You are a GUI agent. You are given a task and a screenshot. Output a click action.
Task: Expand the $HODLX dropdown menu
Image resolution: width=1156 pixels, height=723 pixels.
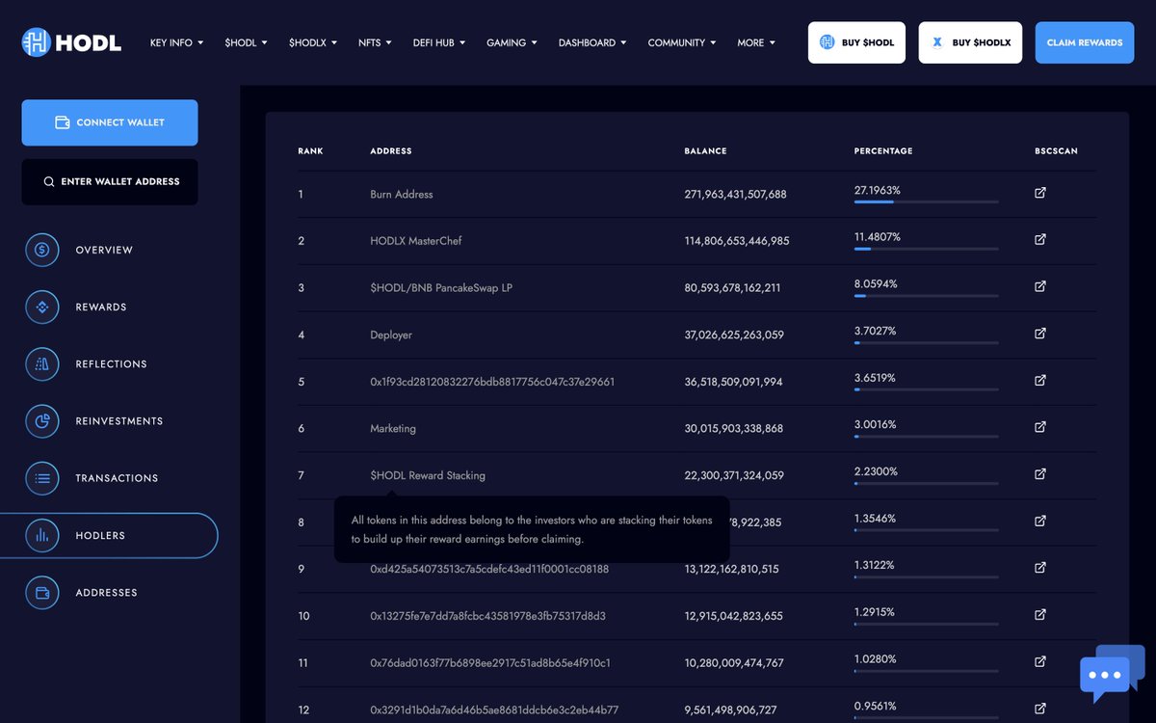point(313,42)
